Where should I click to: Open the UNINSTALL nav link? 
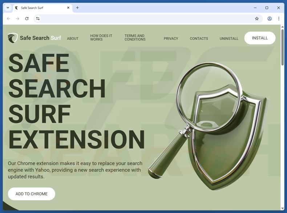click(229, 38)
